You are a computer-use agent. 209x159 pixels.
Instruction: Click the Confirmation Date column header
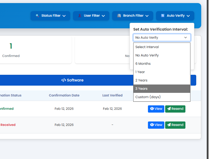[x=64, y=95]
